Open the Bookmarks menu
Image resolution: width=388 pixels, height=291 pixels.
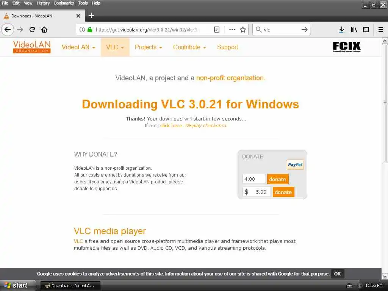tap(64, 3)
